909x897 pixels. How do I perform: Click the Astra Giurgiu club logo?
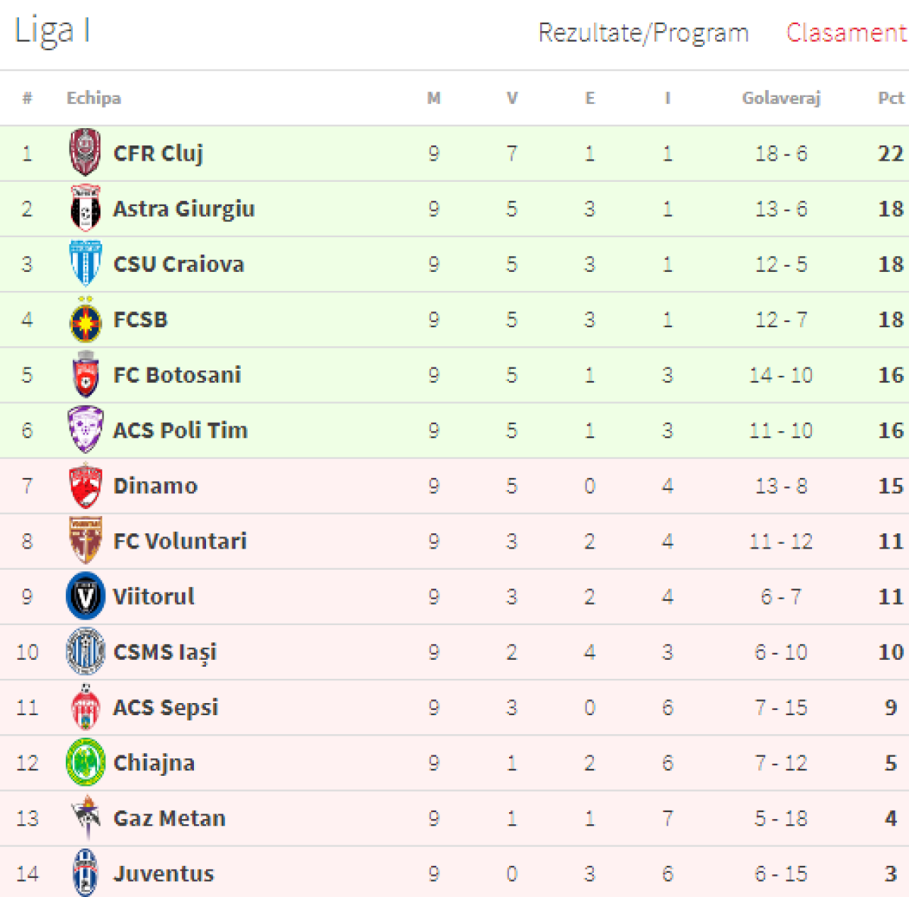pyautogui.click(x=86, y=208)
